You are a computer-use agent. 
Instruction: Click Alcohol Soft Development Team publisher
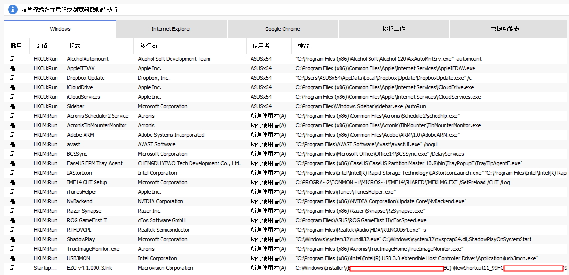point(174,59)
